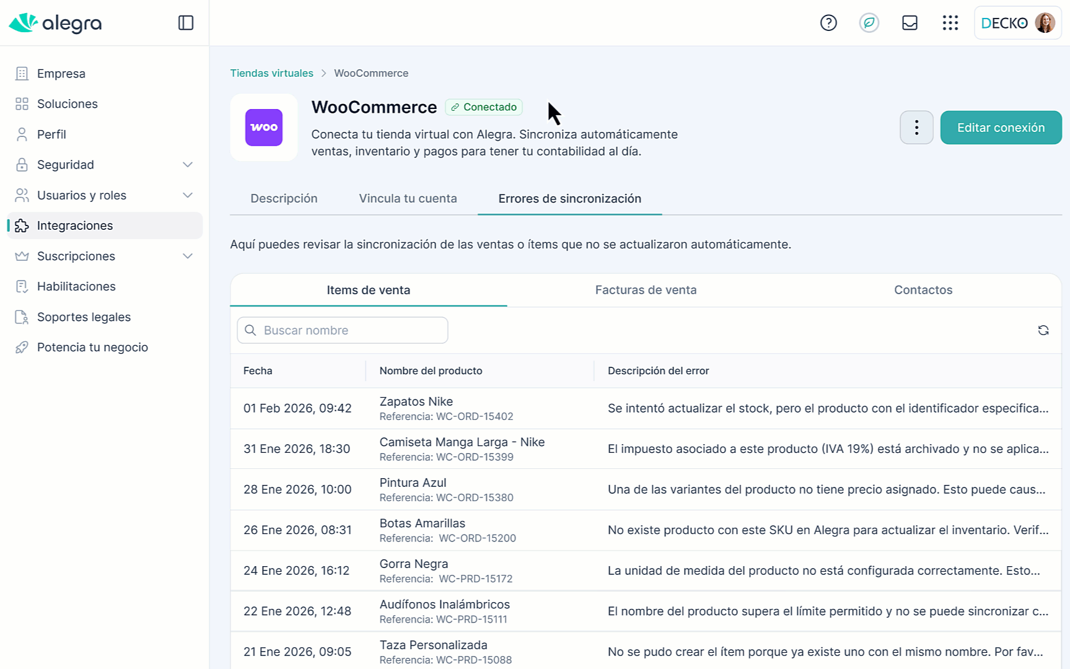The height and width of the screenshot is (669, 1070).
Task: Click the WooCommerce breadcrumb text
Action: (371, 73)
